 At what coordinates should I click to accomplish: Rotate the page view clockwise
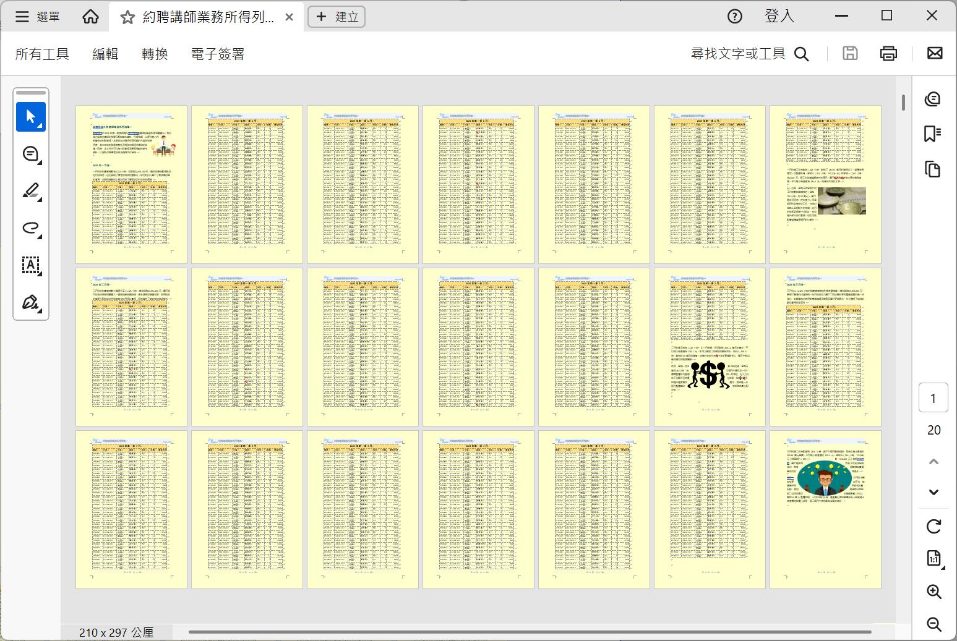(x=933, y=527)
